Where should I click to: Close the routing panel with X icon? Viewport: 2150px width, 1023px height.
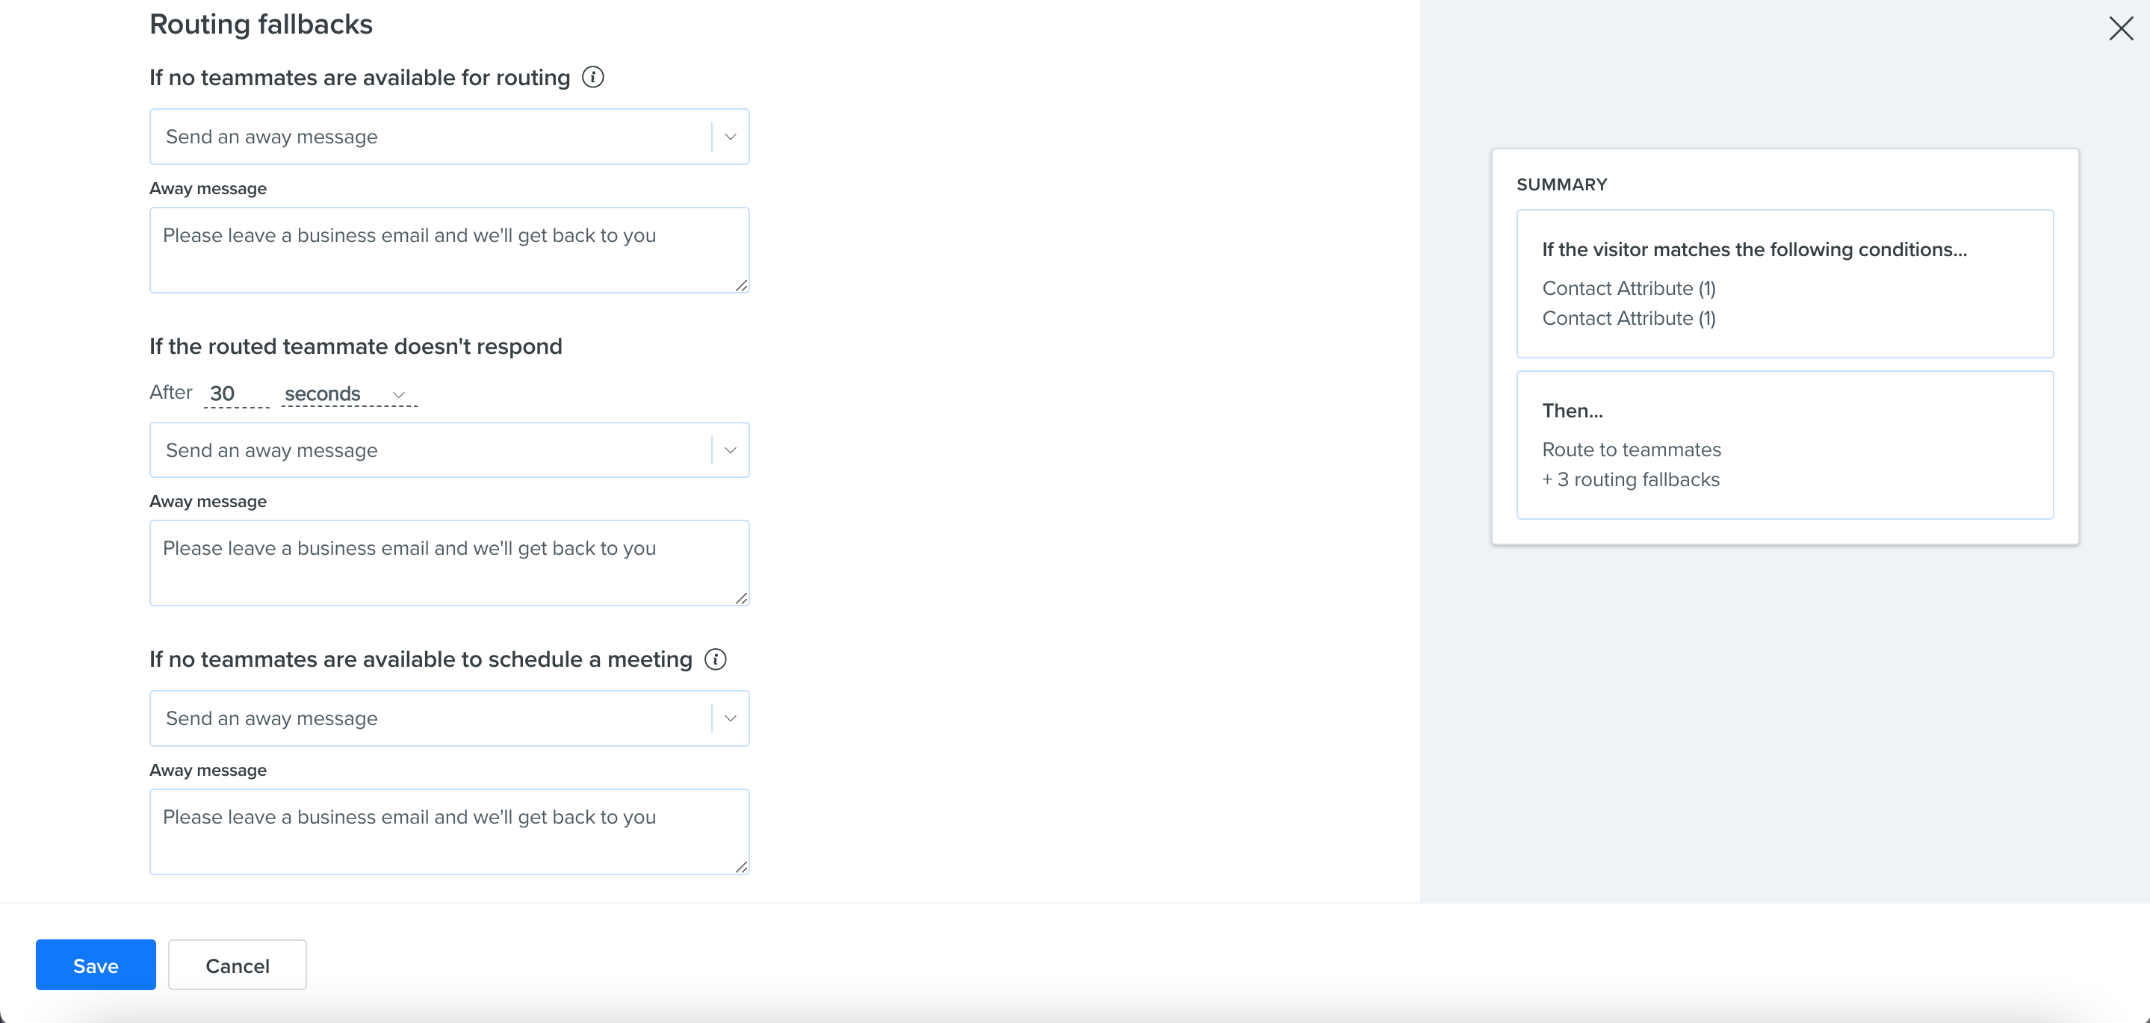click(2121, 28)
